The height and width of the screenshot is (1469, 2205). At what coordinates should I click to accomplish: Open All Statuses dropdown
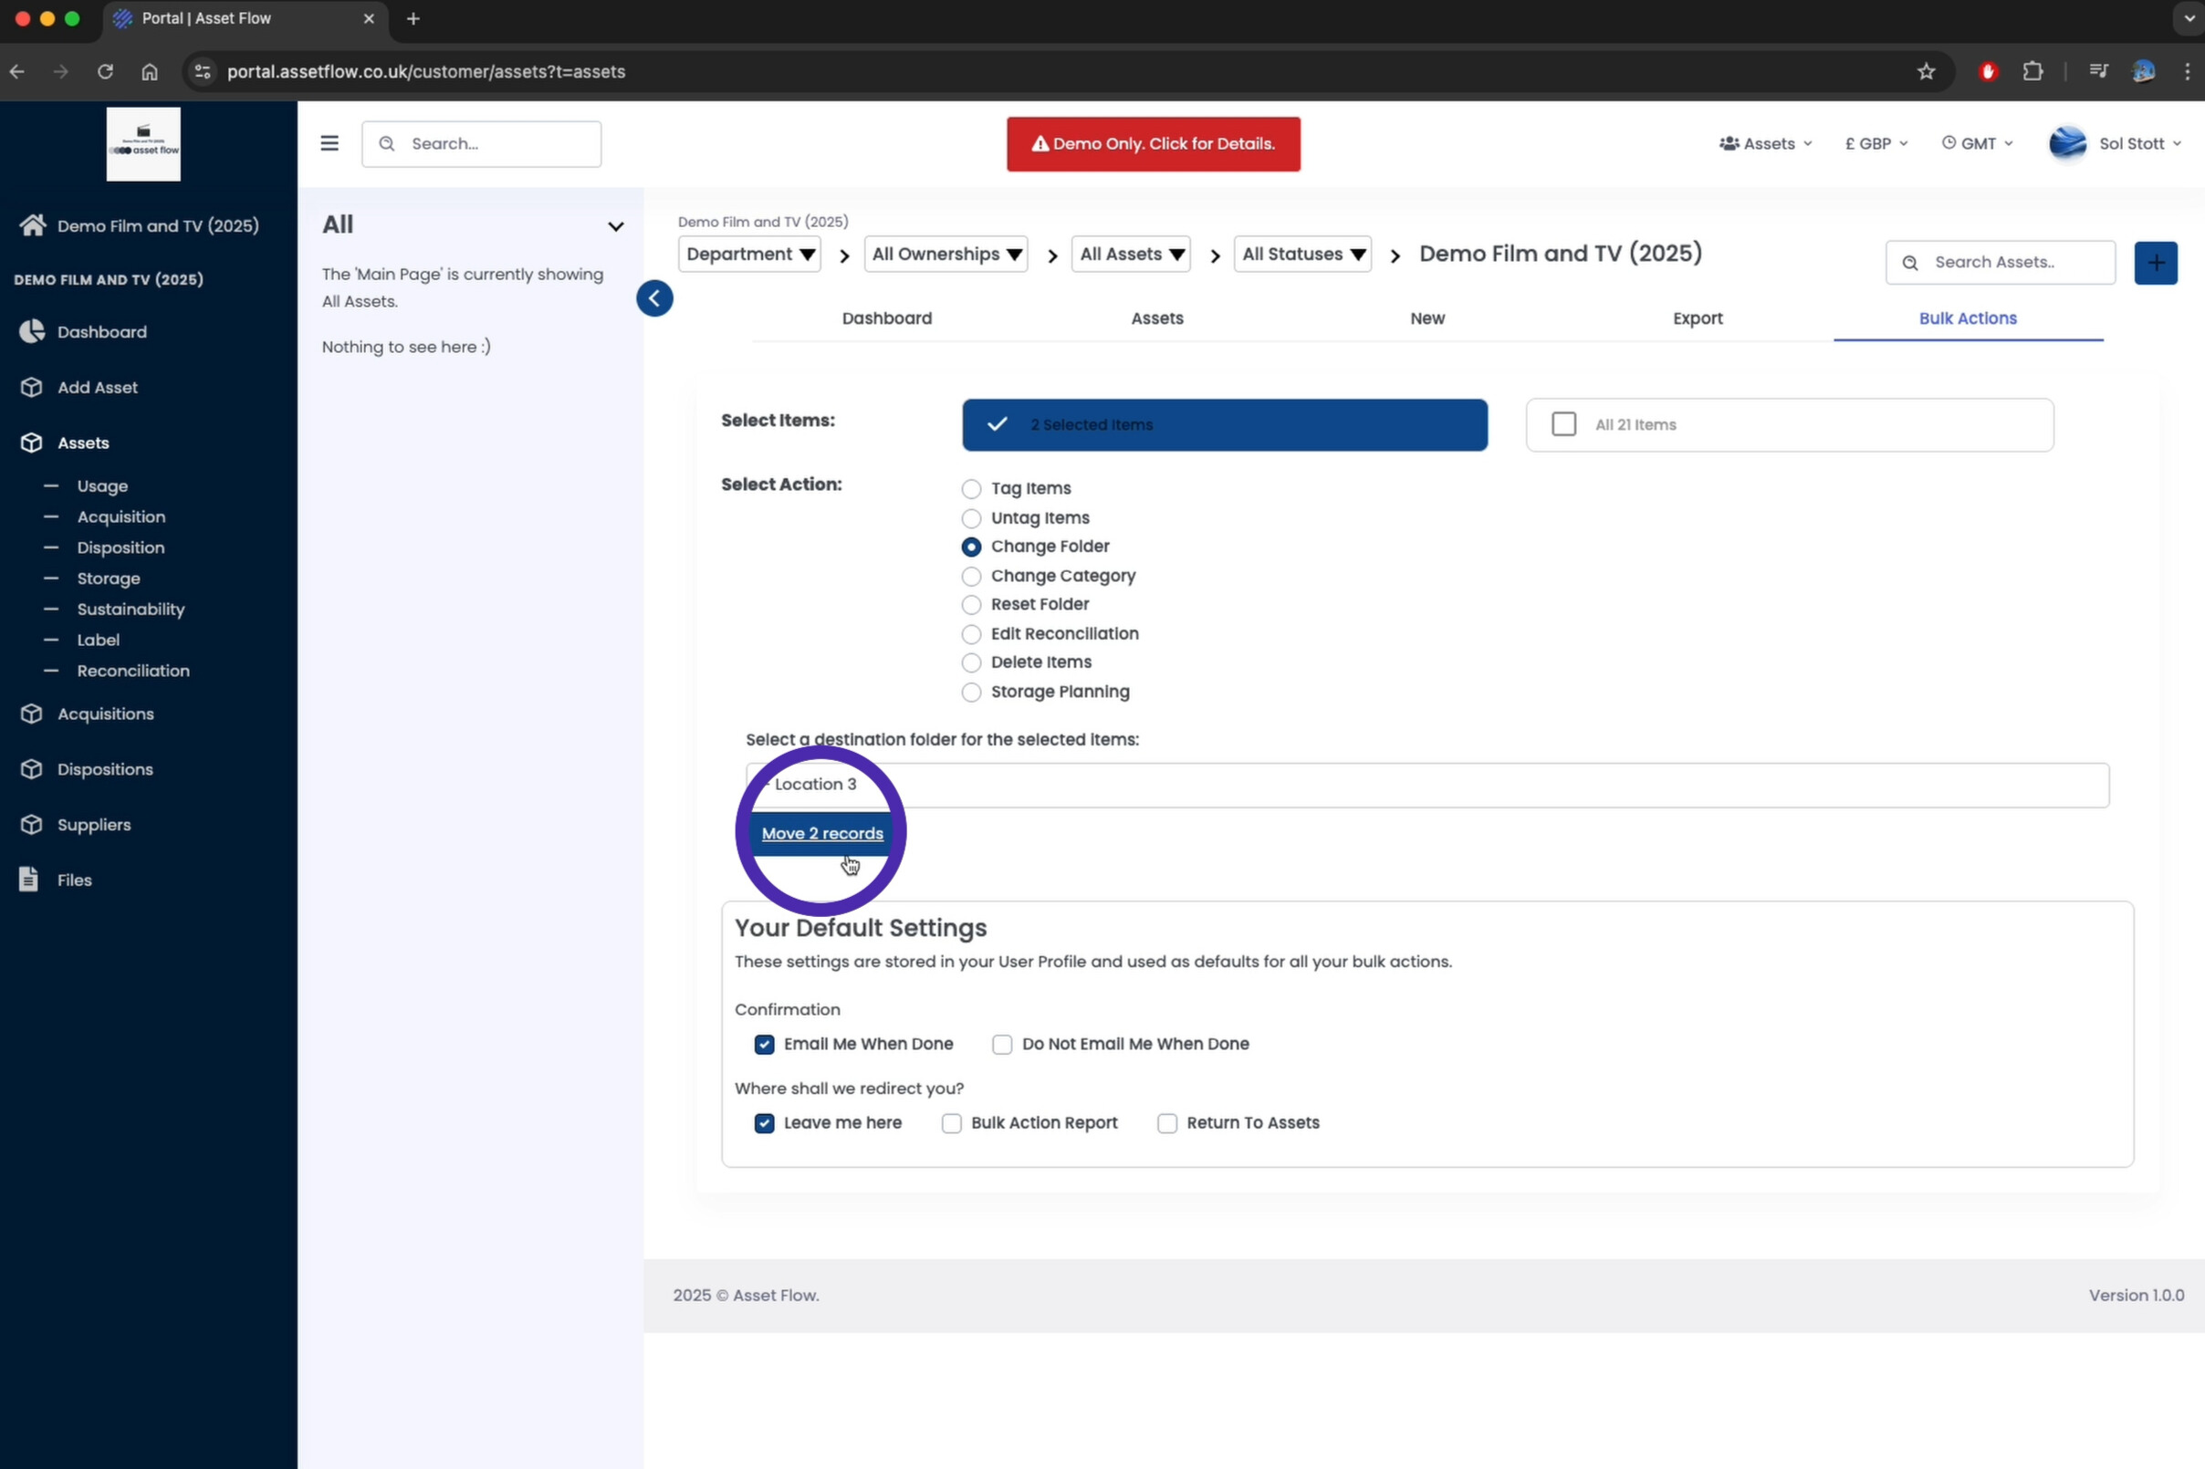[1302, 254]
